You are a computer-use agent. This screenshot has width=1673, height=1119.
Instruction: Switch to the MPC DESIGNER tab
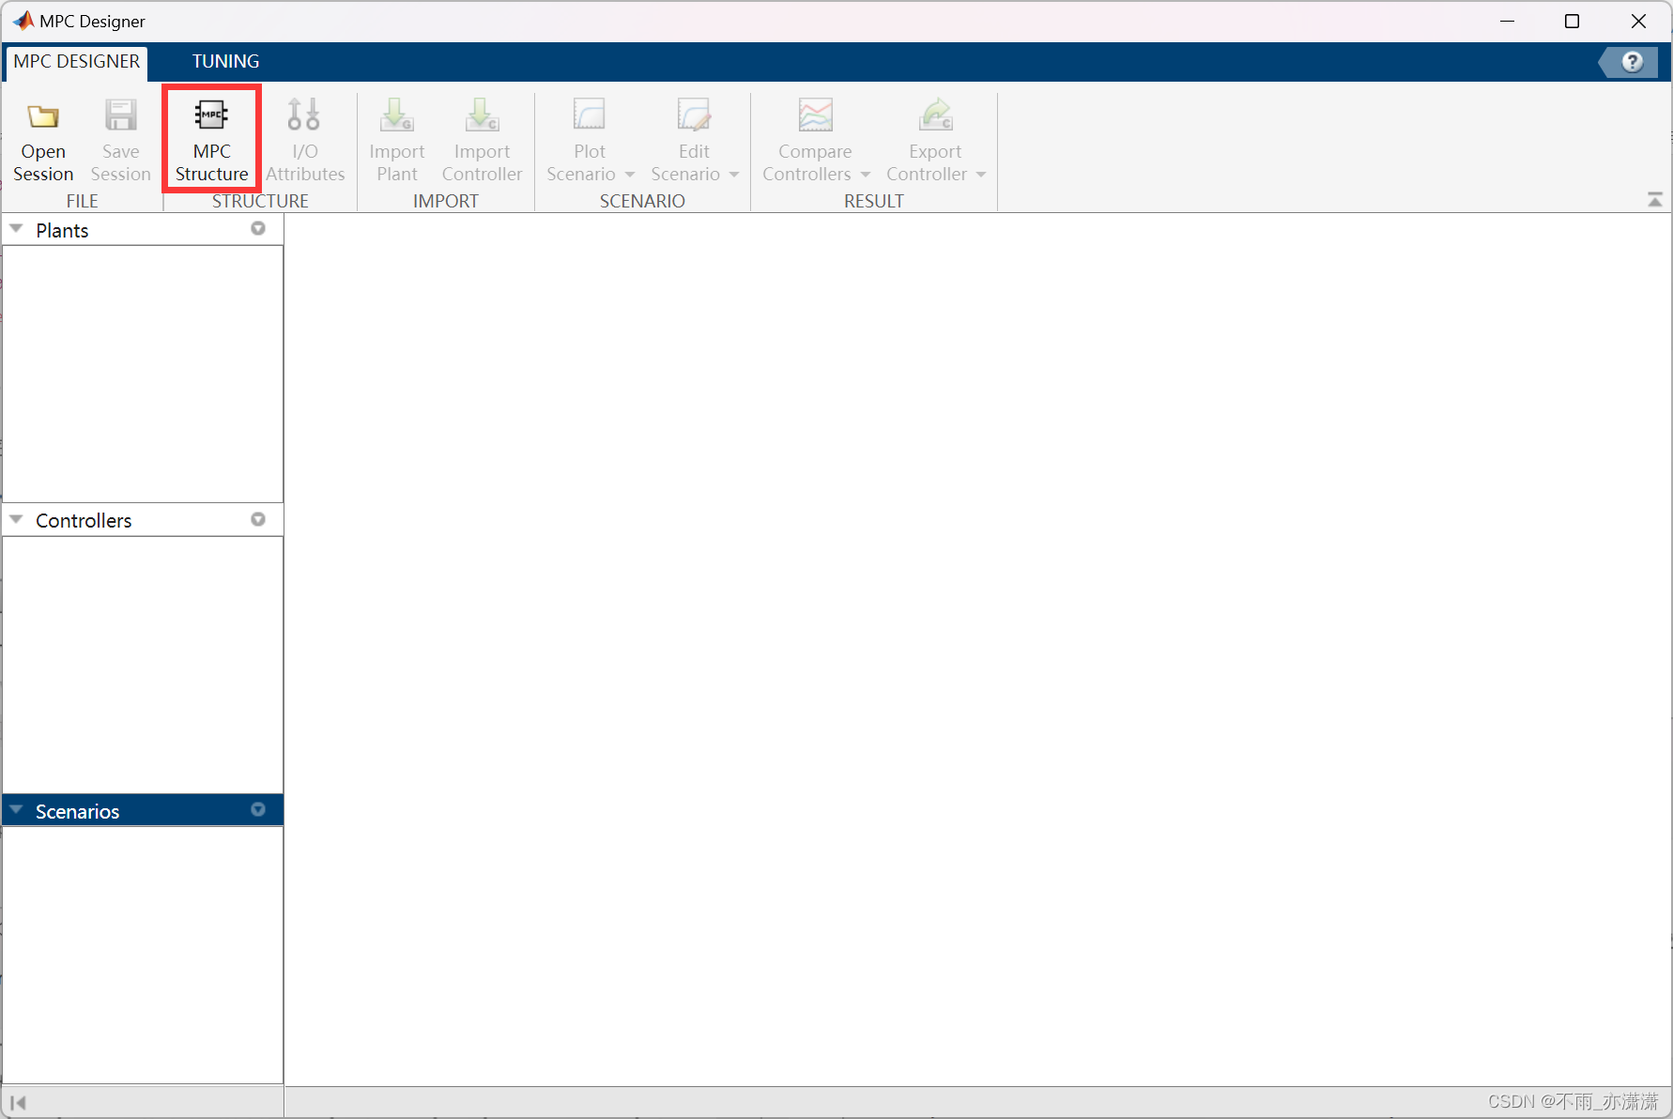point(76,62)
